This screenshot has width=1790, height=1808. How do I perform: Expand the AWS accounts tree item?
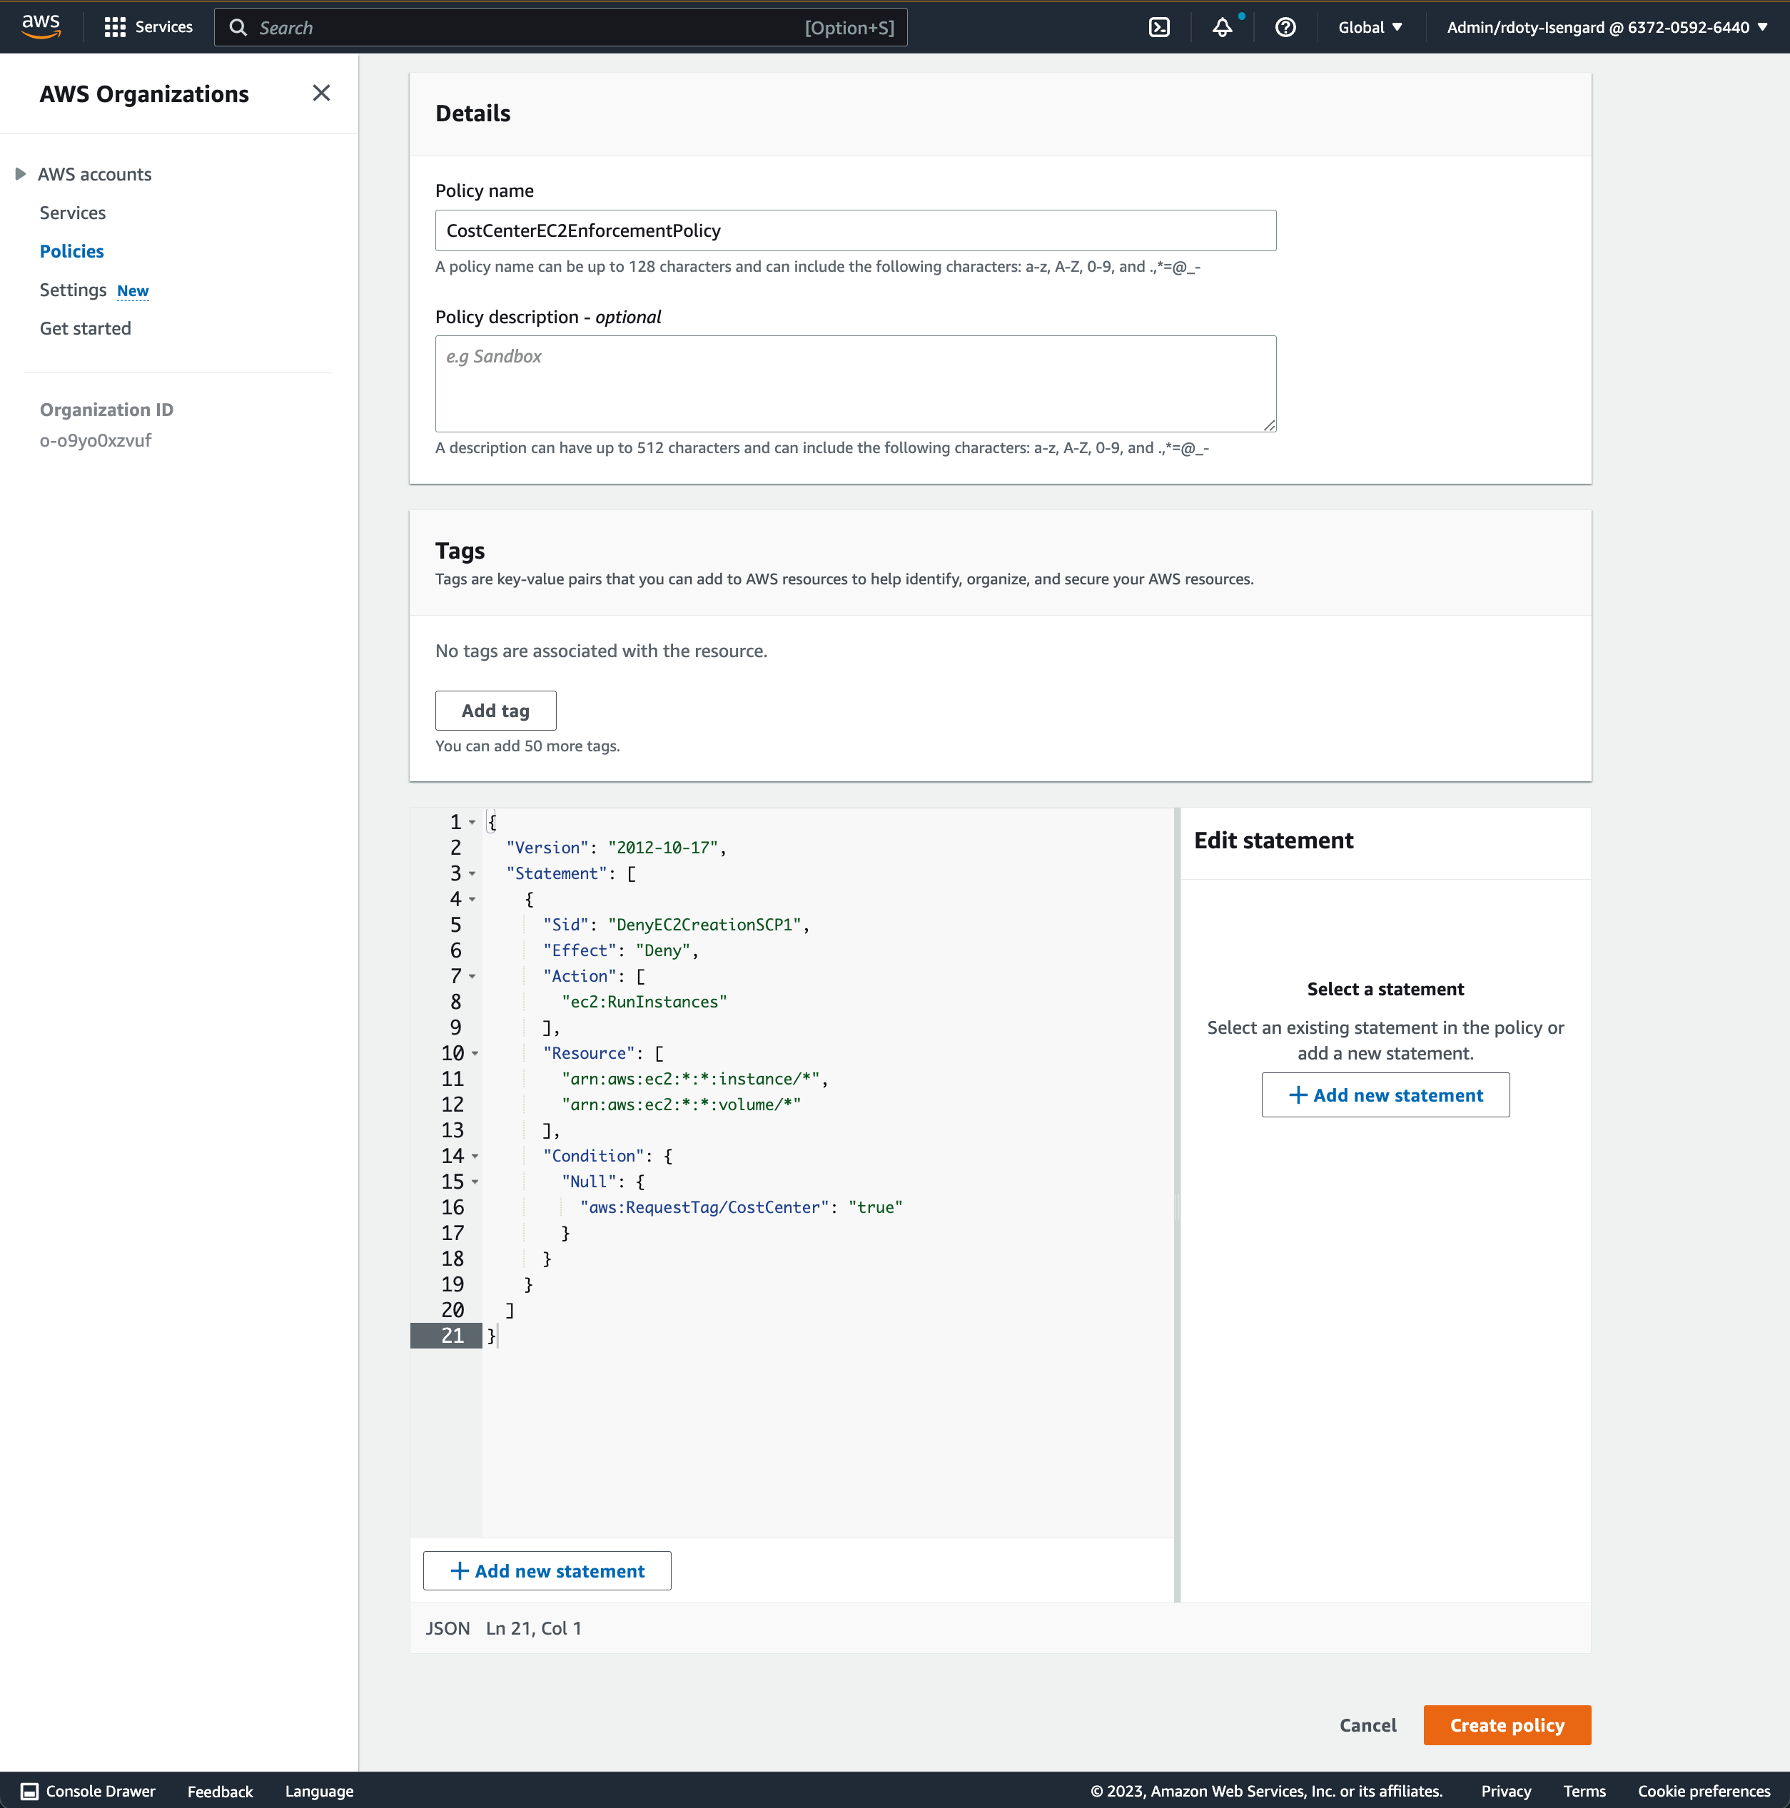(x=21, y=173)
